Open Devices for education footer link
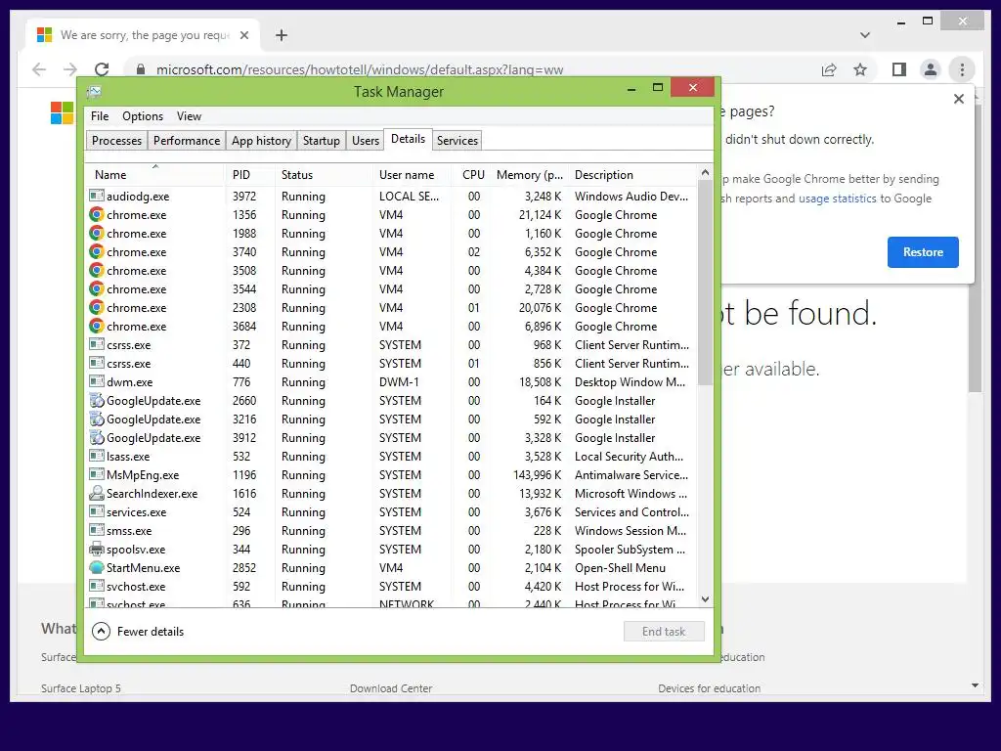 710,688
